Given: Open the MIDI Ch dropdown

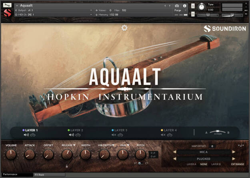Looking at the screenshot, I should click(54, 15).
